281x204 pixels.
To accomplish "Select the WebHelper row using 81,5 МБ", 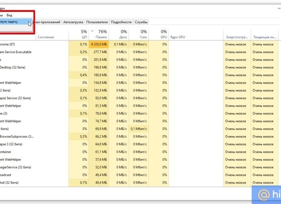I will pyautogui.click(x=139, y=106).
